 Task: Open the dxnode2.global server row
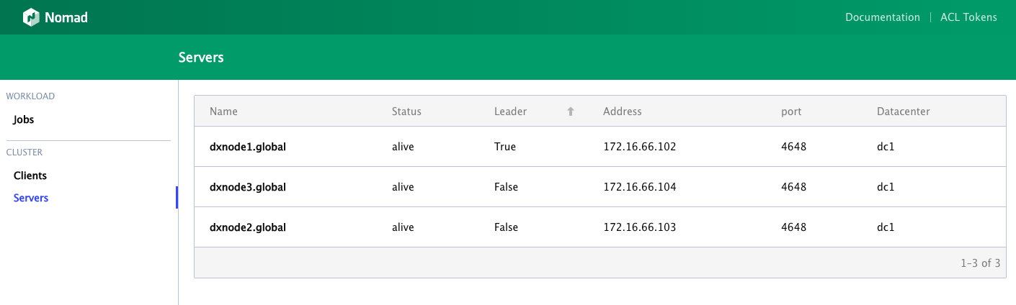[x=600, y=227]
